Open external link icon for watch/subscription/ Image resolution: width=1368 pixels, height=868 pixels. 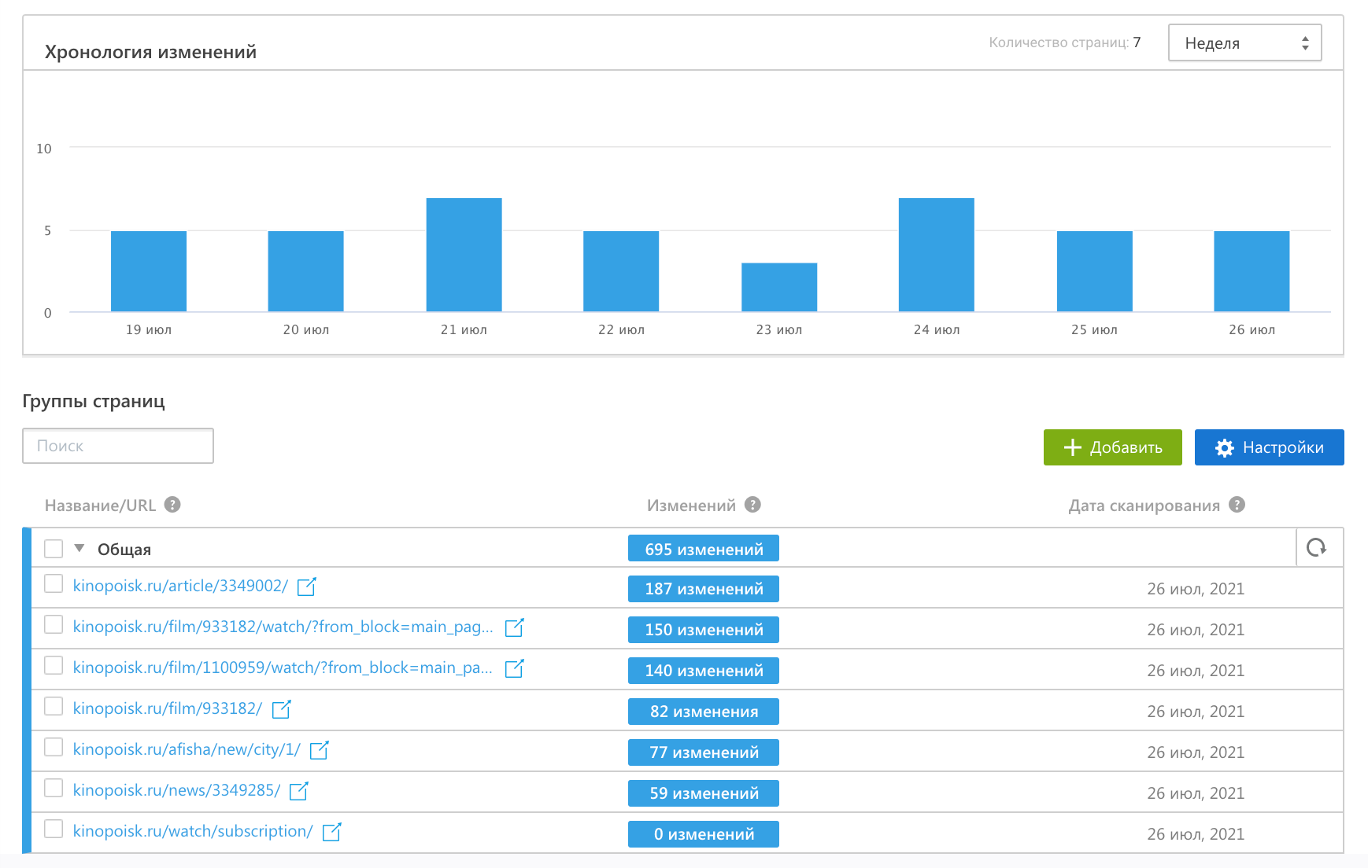(332, 832)
